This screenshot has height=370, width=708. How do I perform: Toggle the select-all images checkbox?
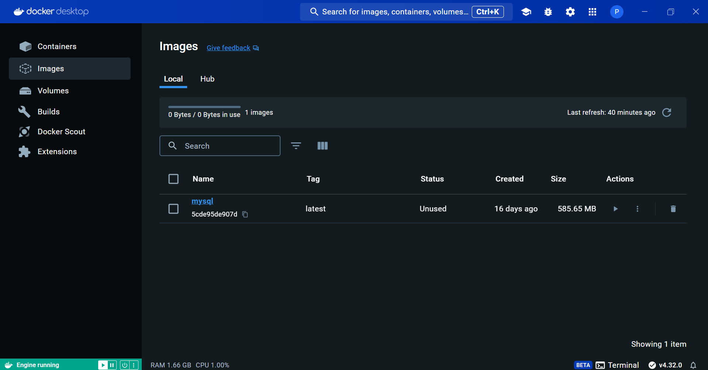173,179
